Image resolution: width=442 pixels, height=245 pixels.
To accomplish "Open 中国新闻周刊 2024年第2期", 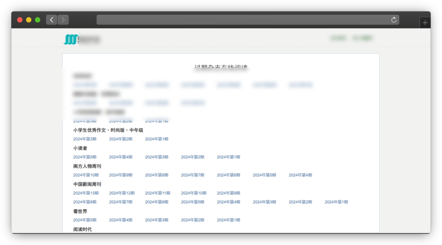I will coord(300,202).
